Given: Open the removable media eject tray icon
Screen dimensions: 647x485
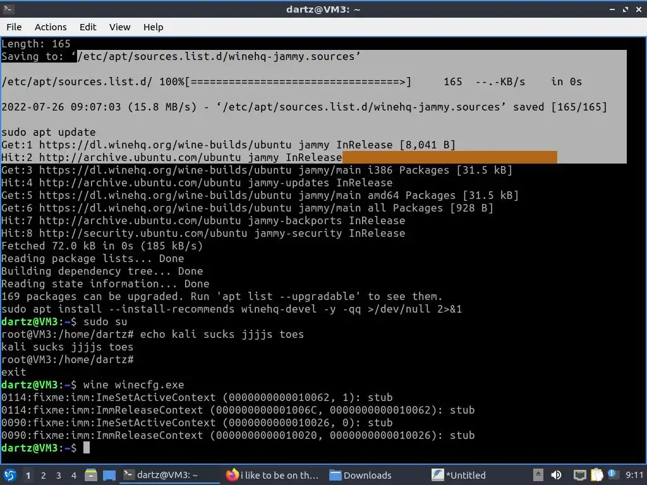Looking at the screenshot, I should click(538, 475).
